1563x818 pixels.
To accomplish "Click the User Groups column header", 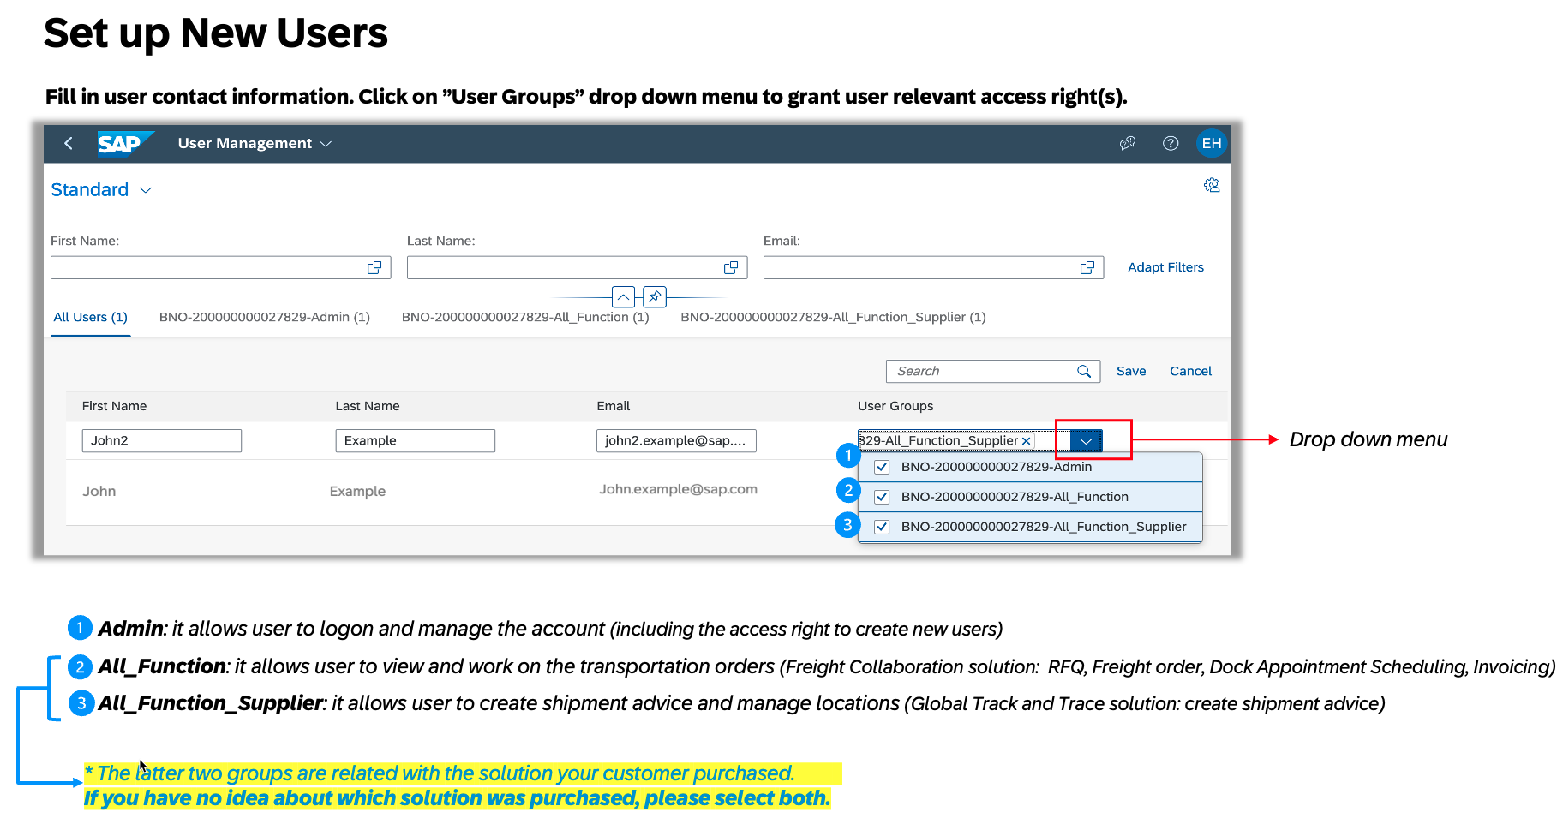I will click(x=895, y=406).
